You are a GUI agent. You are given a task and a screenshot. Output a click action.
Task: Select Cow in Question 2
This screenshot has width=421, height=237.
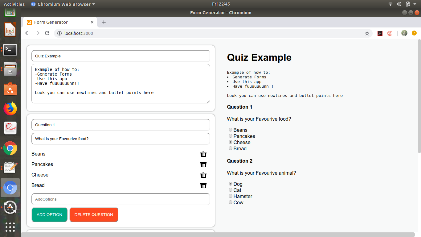coord(230,202)
